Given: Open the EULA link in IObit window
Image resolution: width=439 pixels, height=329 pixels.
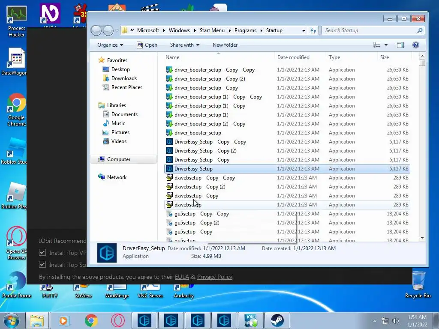Looking at the screenshot, I should coord(182,277).
